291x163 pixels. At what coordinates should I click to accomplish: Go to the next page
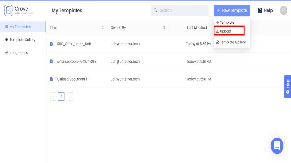70,96
